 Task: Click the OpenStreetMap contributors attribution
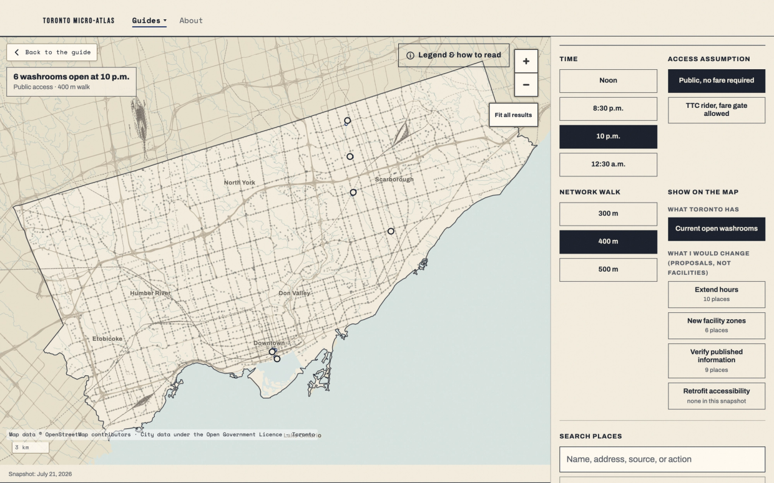(87, 434)
